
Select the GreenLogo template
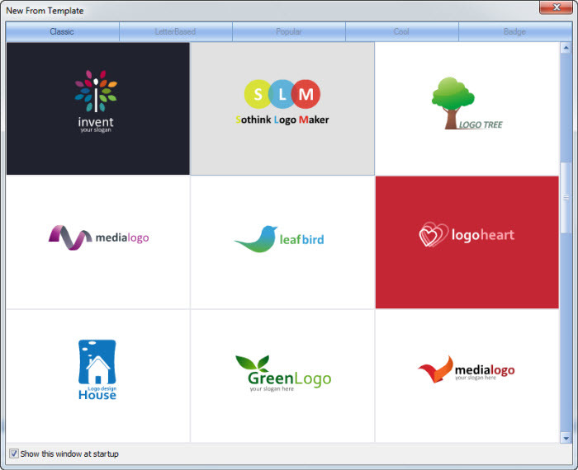[x=282, y=376]
